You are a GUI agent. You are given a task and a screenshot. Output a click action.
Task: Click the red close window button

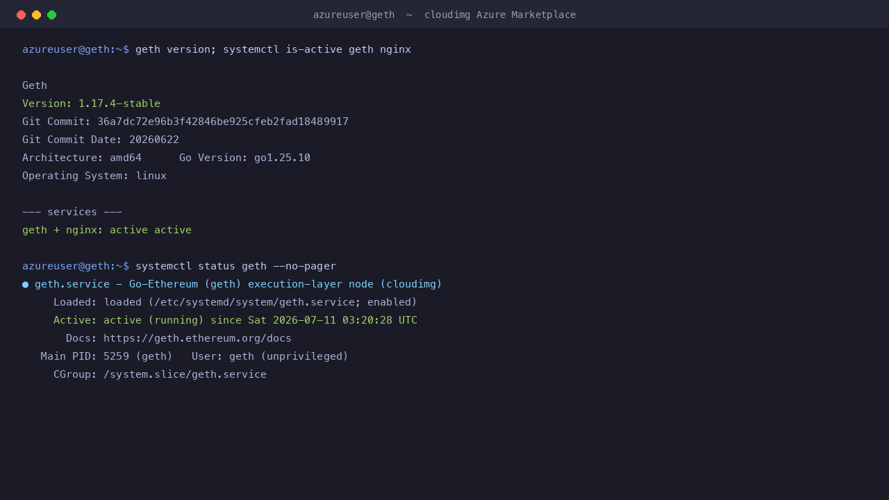22,15
